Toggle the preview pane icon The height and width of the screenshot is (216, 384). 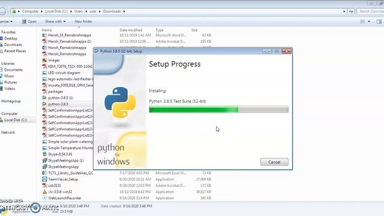pyautogui.click(x=379, y=22)
